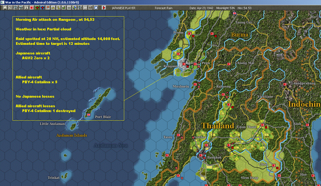This screenshot has width=321, height=186.
Task: Click the 'A6M2 Zero x 2' entry
Action: pos(36,58)
